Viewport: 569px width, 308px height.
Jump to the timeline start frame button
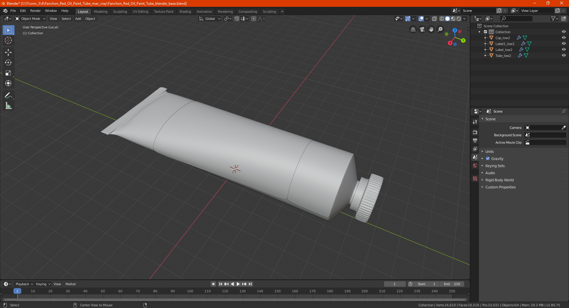tap(220, 284)
